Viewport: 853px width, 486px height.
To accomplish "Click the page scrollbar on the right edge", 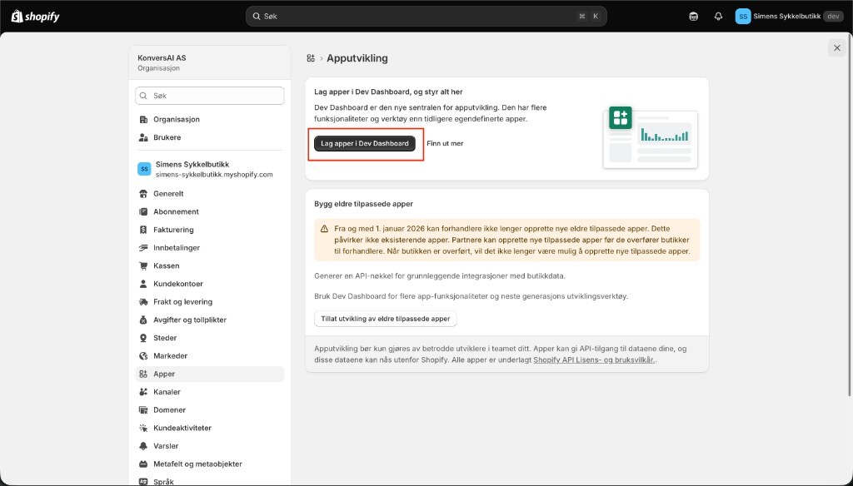I will [851, 215].
